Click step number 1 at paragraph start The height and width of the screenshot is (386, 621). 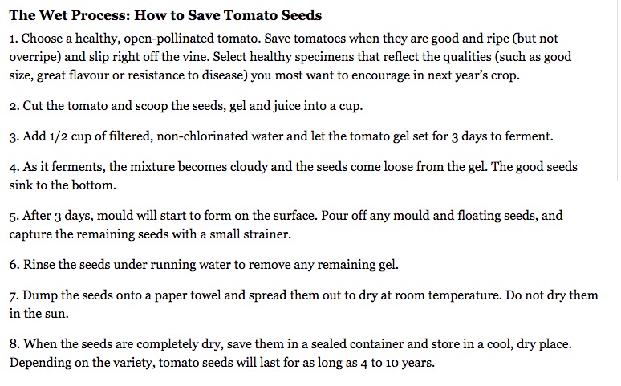click(14, 39)
